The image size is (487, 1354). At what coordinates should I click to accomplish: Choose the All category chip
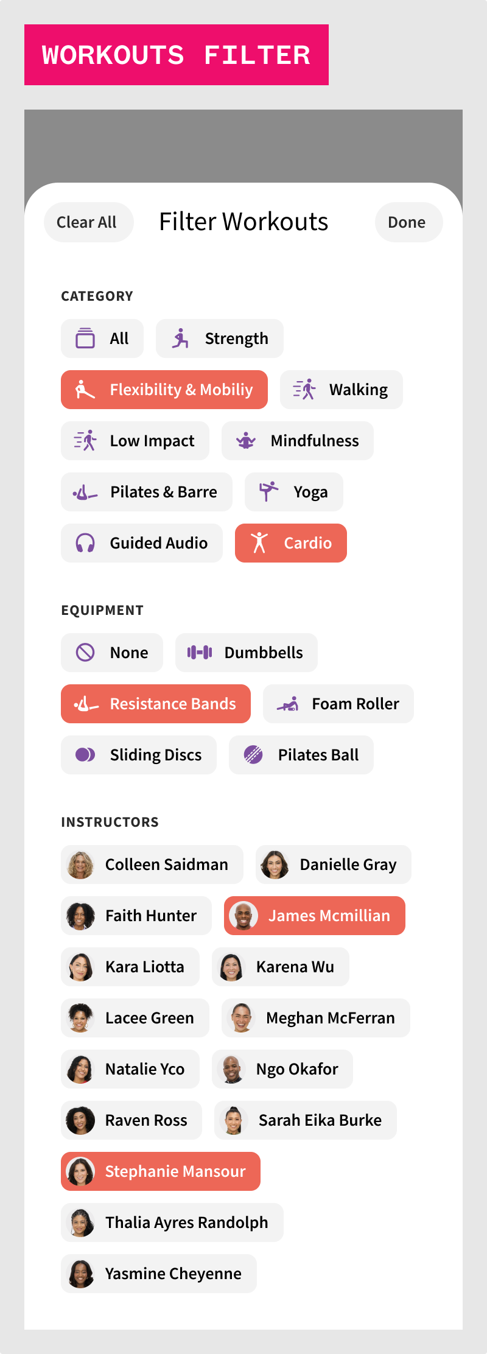(102, 338)
